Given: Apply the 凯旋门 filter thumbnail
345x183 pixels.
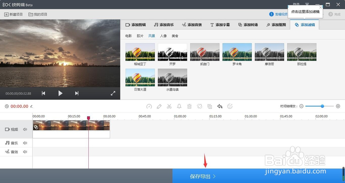Looking at the screenshot, I should 205,52.
